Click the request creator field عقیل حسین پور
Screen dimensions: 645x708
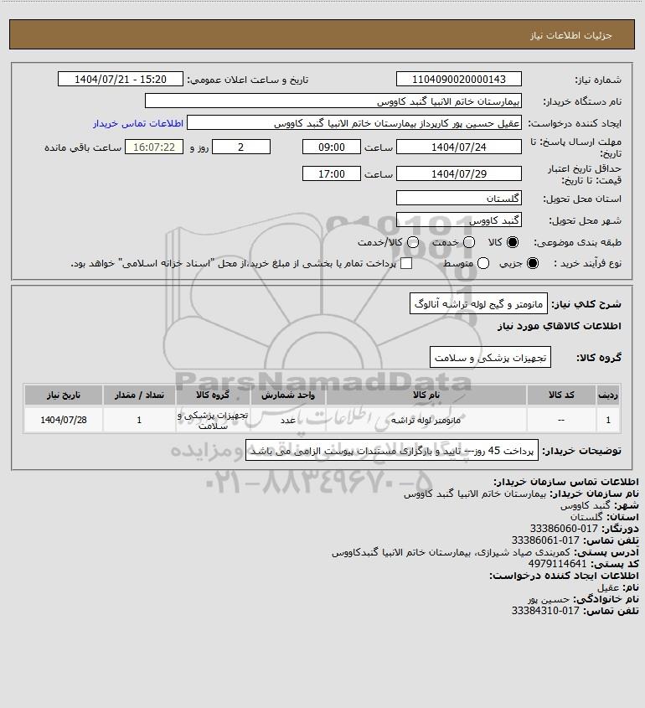tap(353, 123)
